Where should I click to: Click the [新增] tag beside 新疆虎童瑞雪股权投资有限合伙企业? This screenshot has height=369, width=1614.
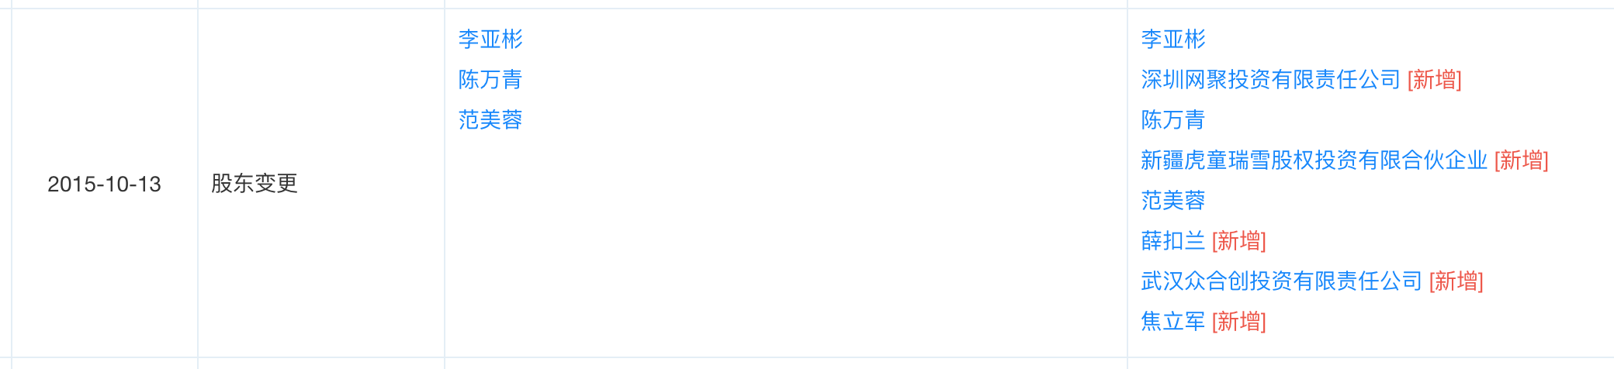1521,160
